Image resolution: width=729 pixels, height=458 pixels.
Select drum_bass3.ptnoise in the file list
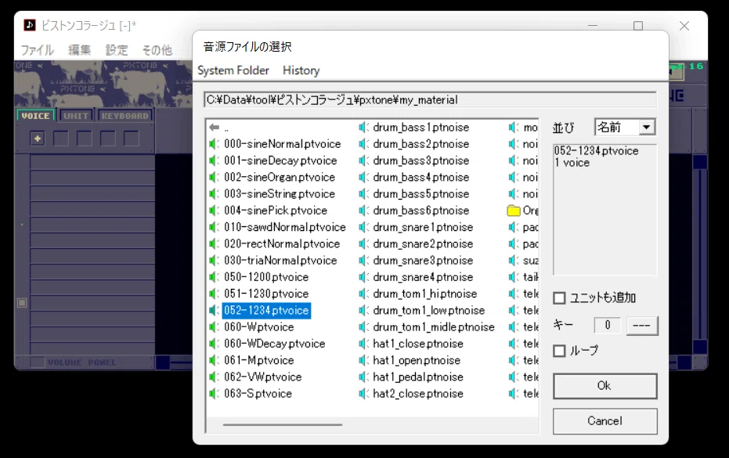(420, 160)
